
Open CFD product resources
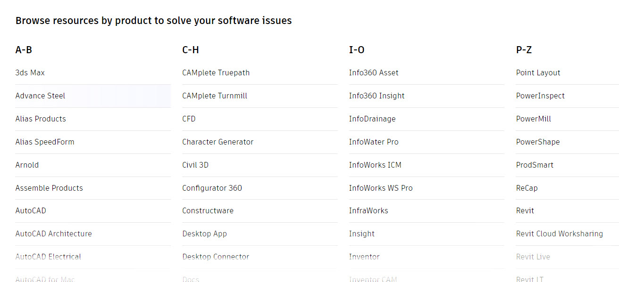[189, 119]
